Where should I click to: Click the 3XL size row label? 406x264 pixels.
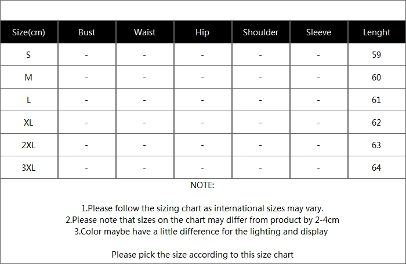tap(28, 168)
